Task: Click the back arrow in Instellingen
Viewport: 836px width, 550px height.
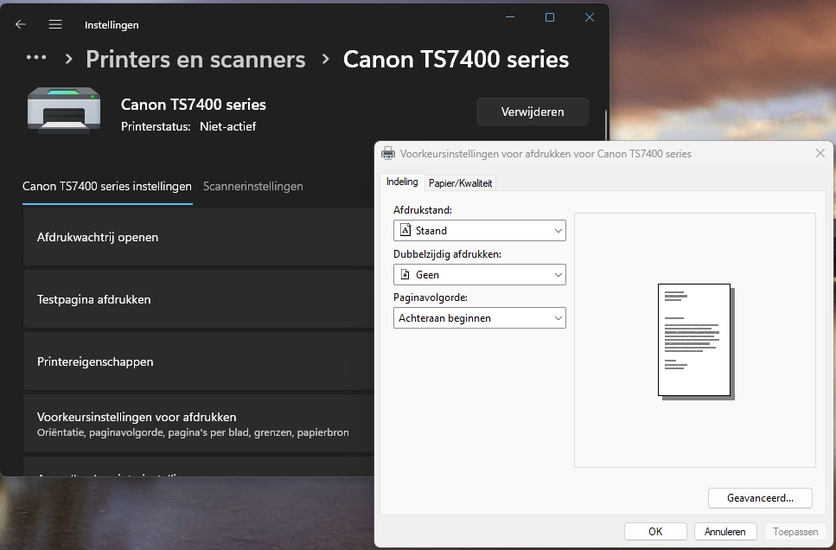Action: pos(21,25)
